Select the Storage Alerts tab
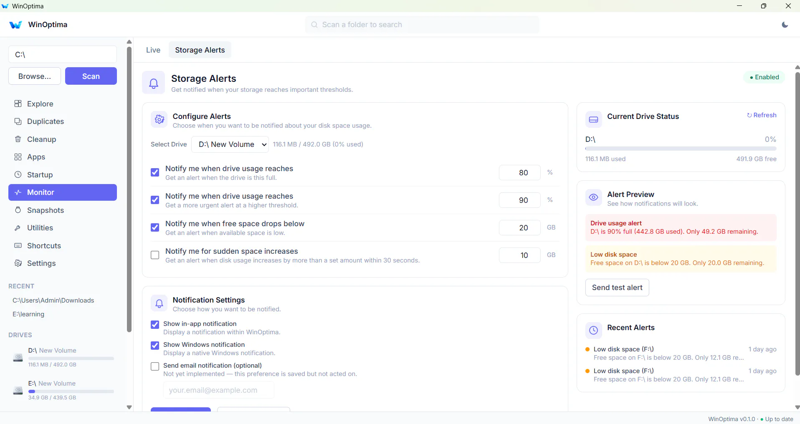Viewport: 800px width, 424px height. click(x=200, y=50)
